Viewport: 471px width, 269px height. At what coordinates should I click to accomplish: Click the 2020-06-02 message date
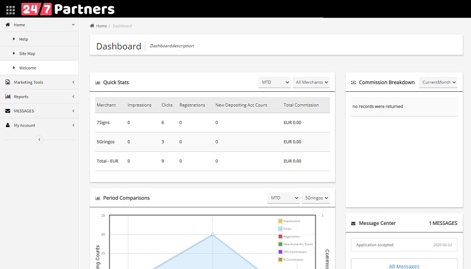tap(443, 245)
